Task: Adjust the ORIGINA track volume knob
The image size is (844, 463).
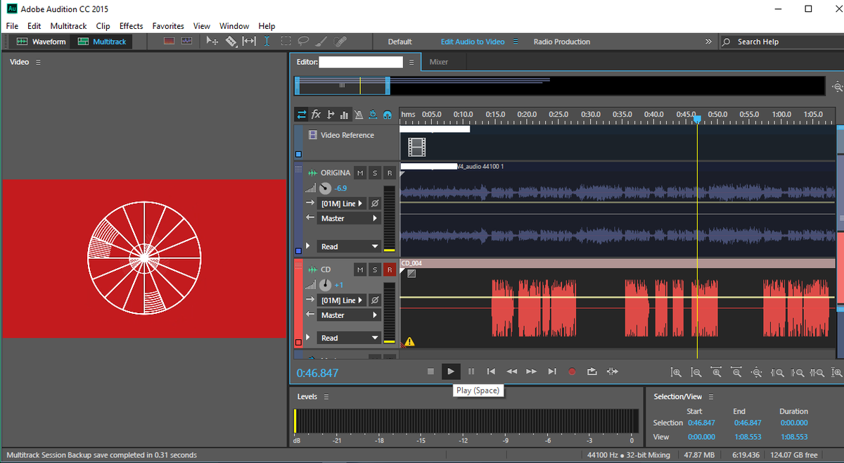Action: tap(325, 188)
